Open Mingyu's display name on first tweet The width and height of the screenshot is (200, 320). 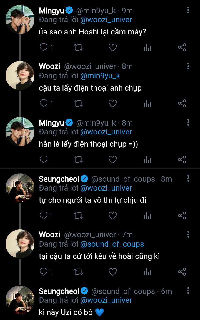[x=52, y=11]
